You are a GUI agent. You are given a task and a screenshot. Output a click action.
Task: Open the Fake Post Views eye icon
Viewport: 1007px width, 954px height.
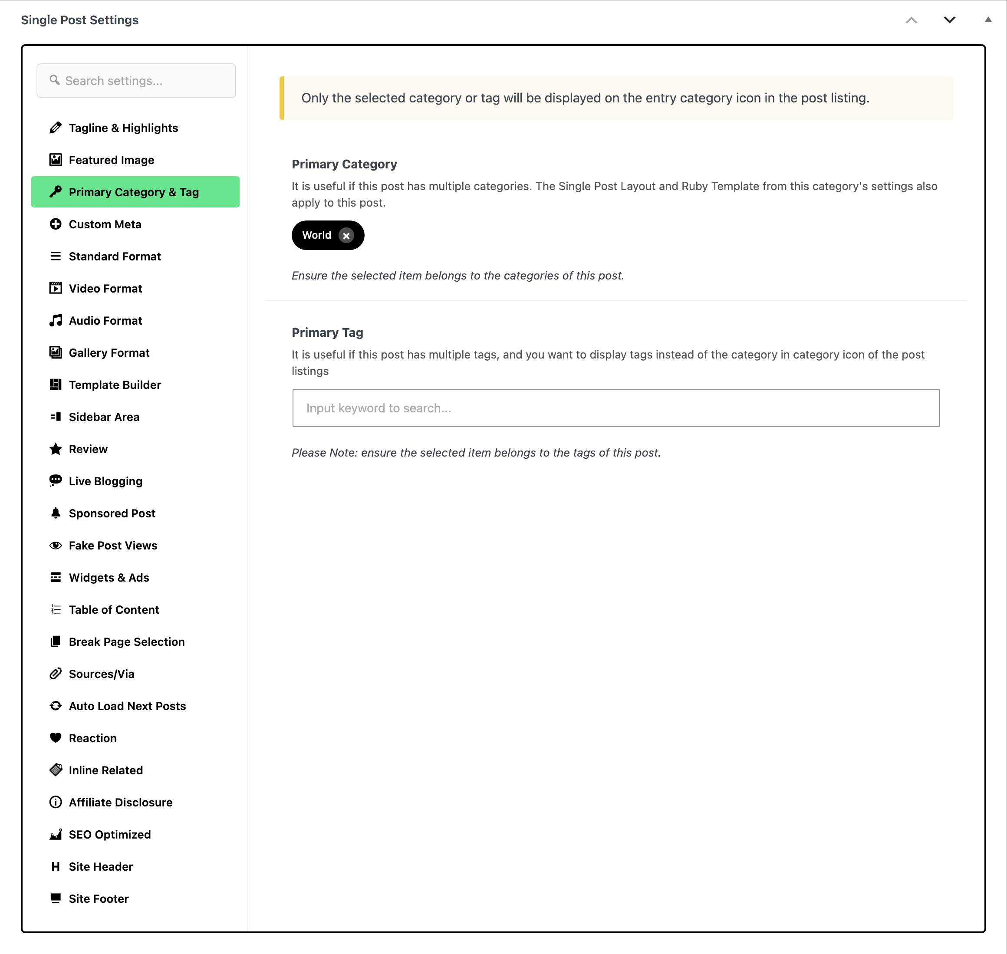click(56, 545)
